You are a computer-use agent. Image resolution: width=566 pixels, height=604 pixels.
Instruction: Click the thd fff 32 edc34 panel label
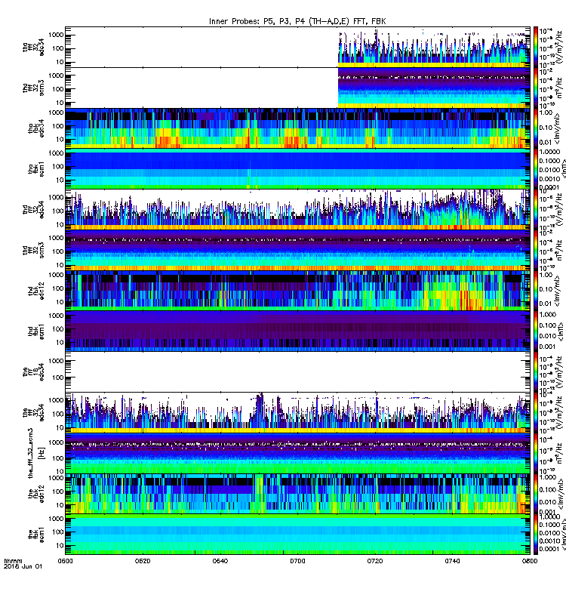[x=33, y=210]
